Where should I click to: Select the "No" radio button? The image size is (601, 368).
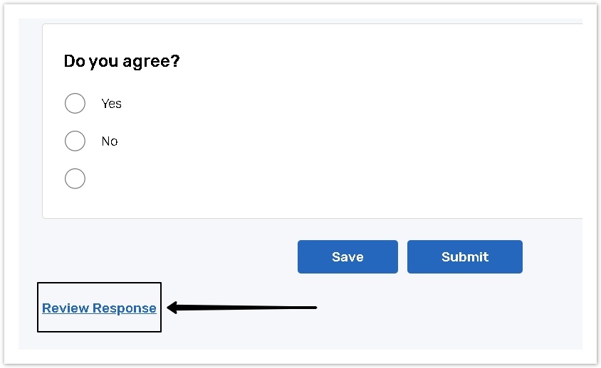tap(75, 141)
